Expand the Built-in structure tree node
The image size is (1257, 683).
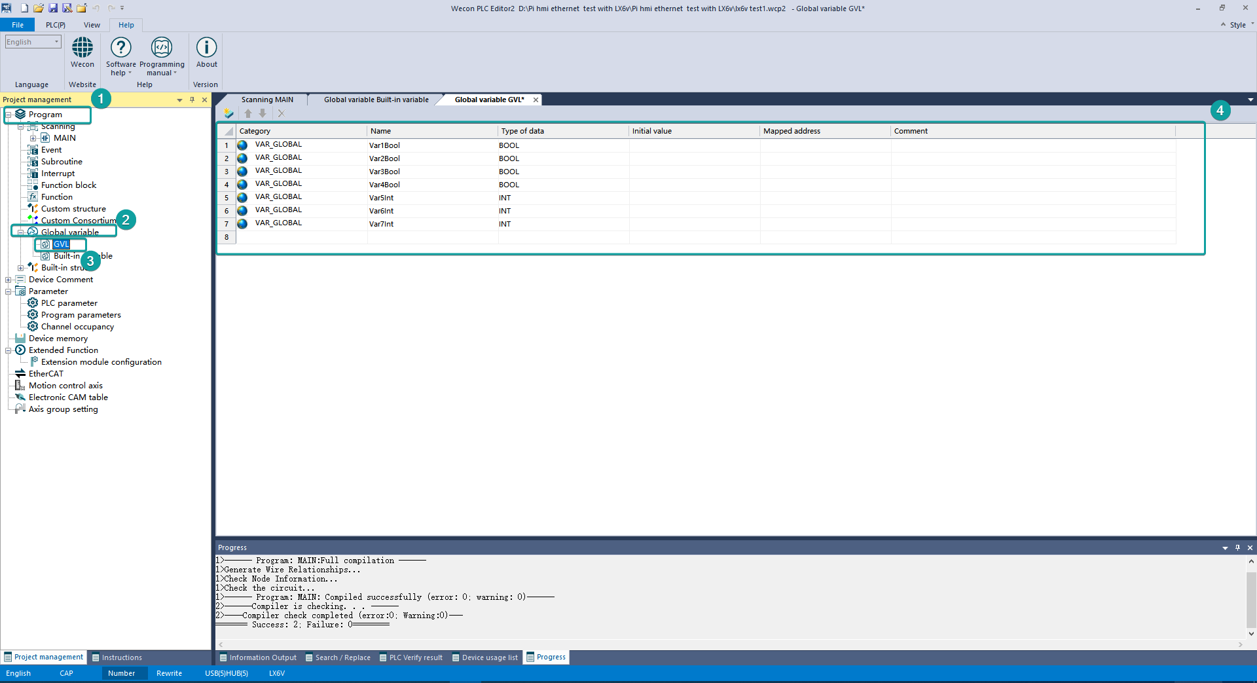[x=21, y=268]
